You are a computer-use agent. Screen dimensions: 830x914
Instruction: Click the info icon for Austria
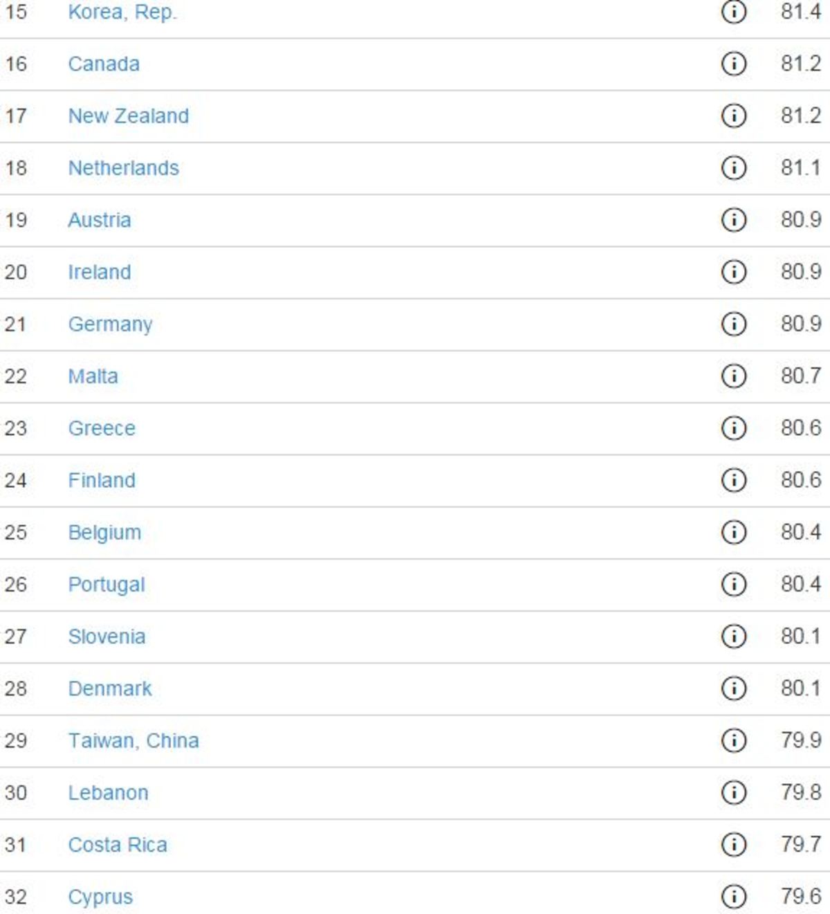coord(734,220)
